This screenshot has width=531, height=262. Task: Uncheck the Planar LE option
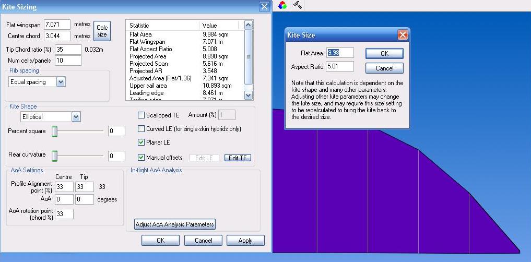[141, 142]
